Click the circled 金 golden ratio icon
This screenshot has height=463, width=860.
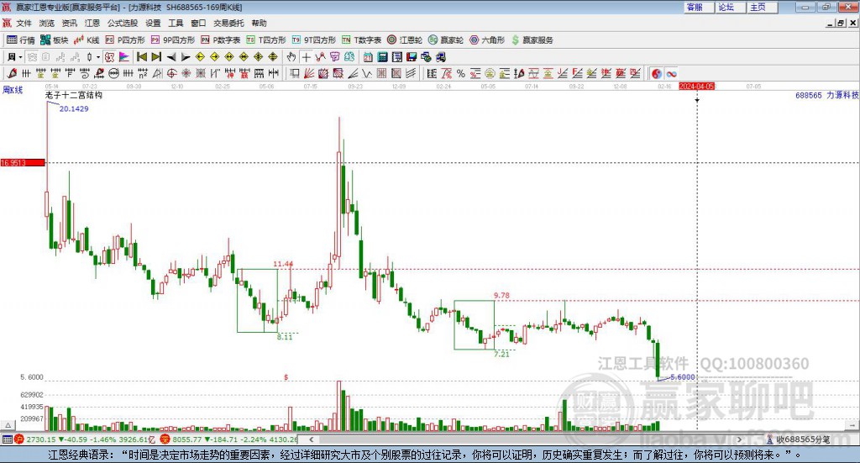(490, 73)
